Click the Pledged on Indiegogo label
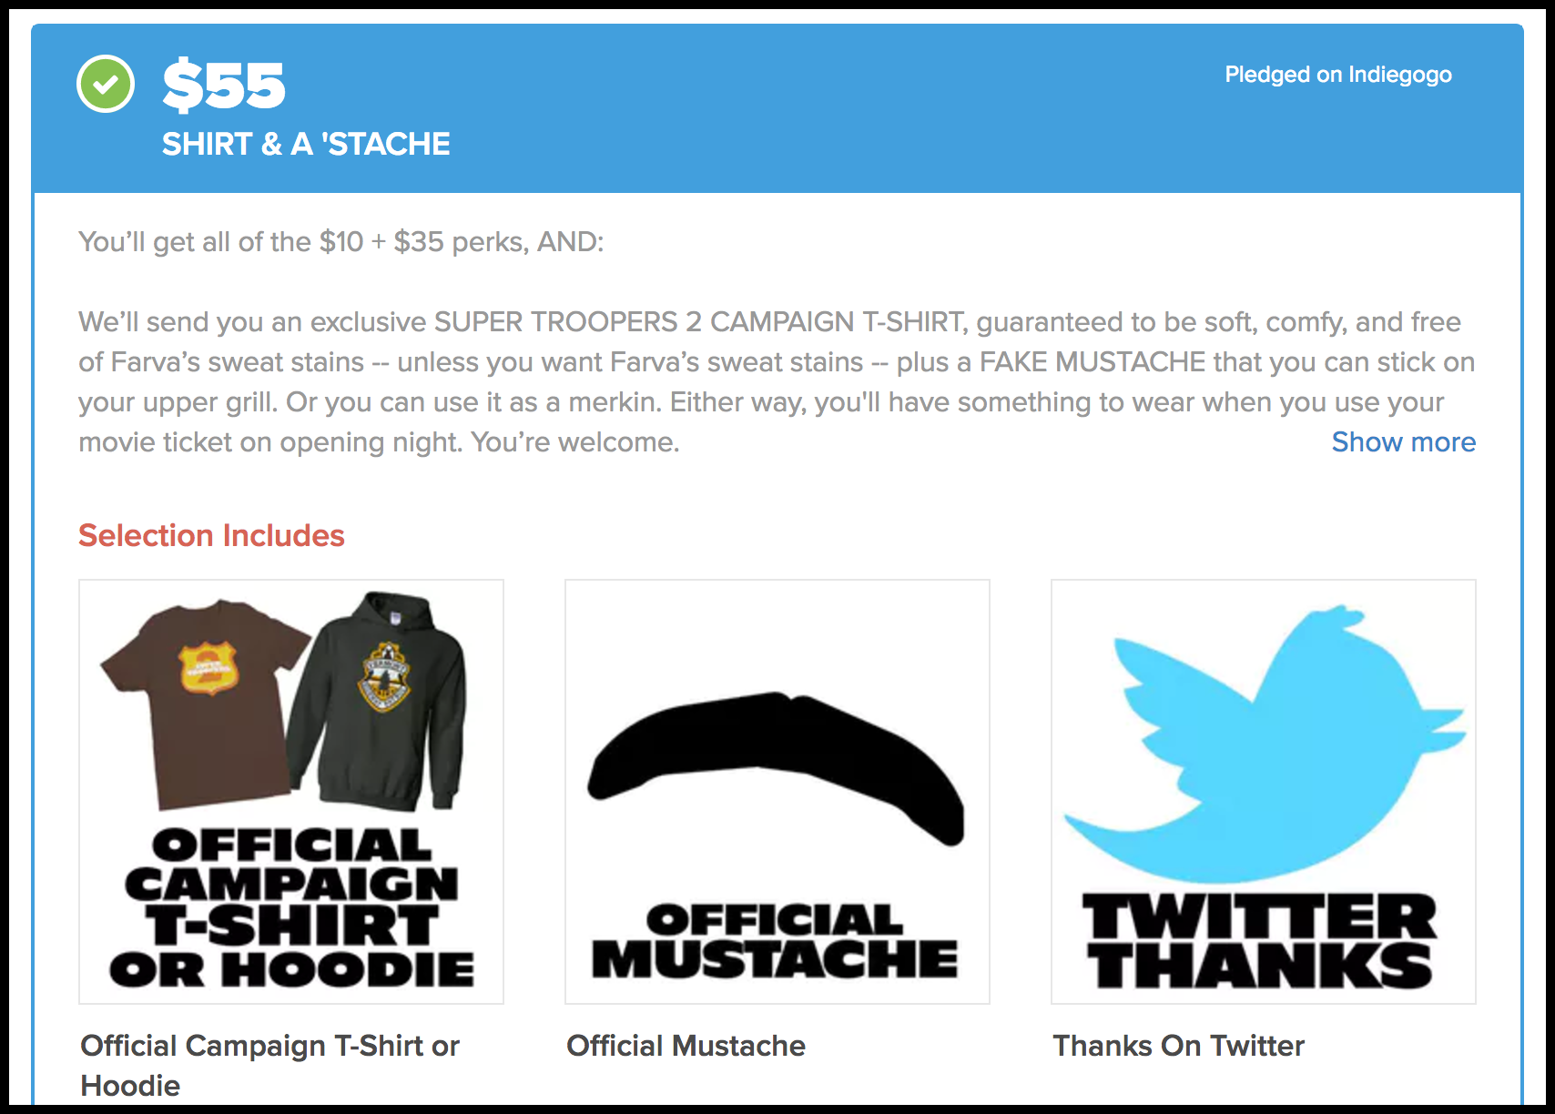This screenshot has width=1555, height=1114. pos(1338,75)
